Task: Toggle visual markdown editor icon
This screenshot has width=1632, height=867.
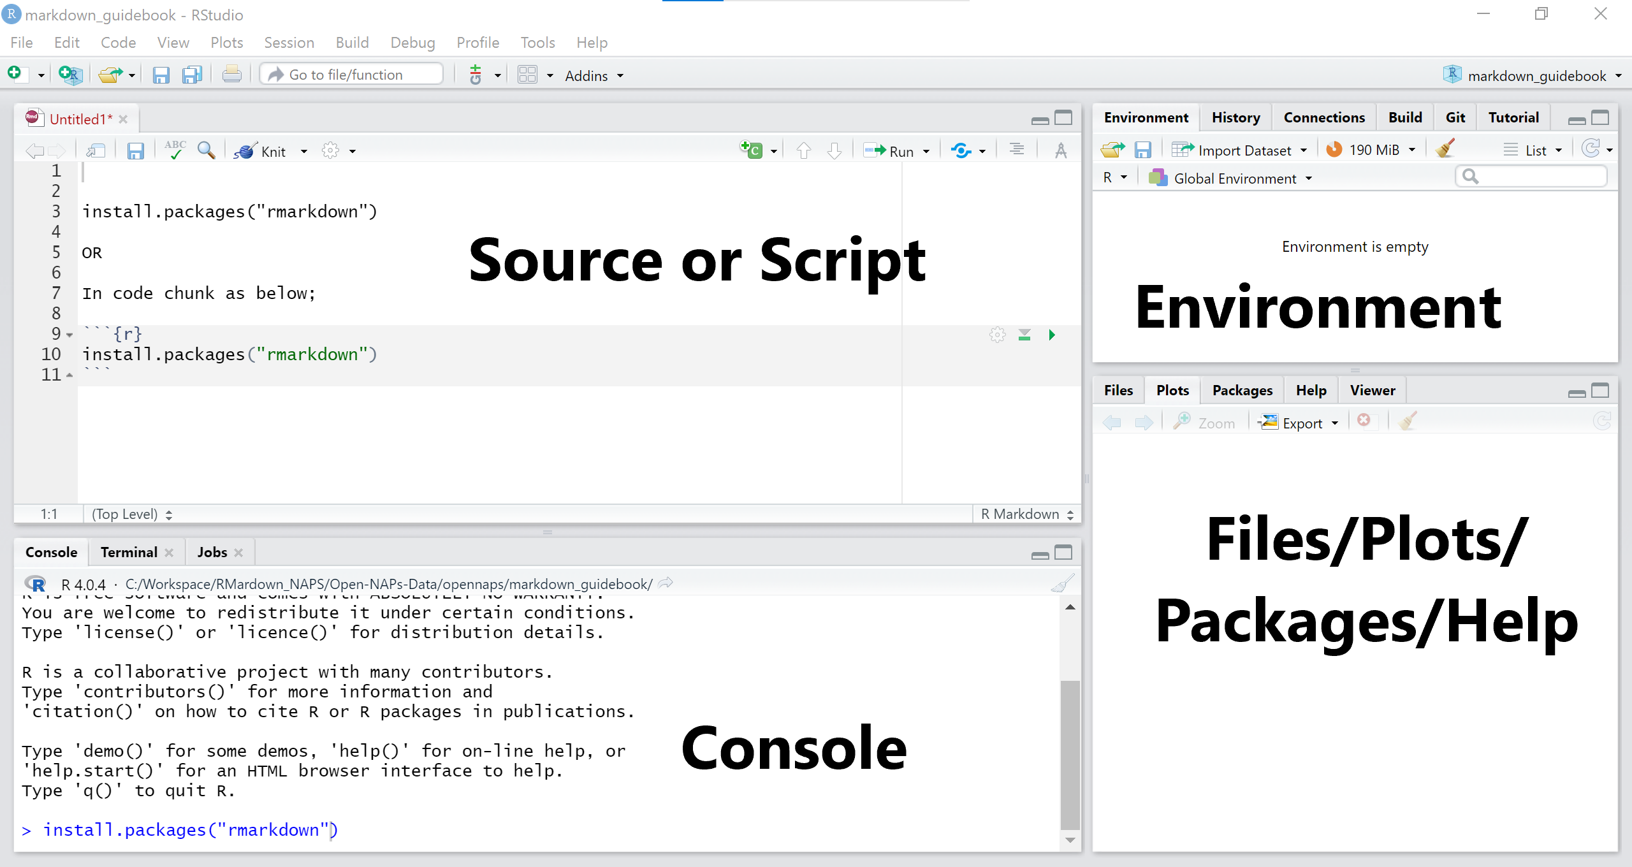Action: point(1060,150)
